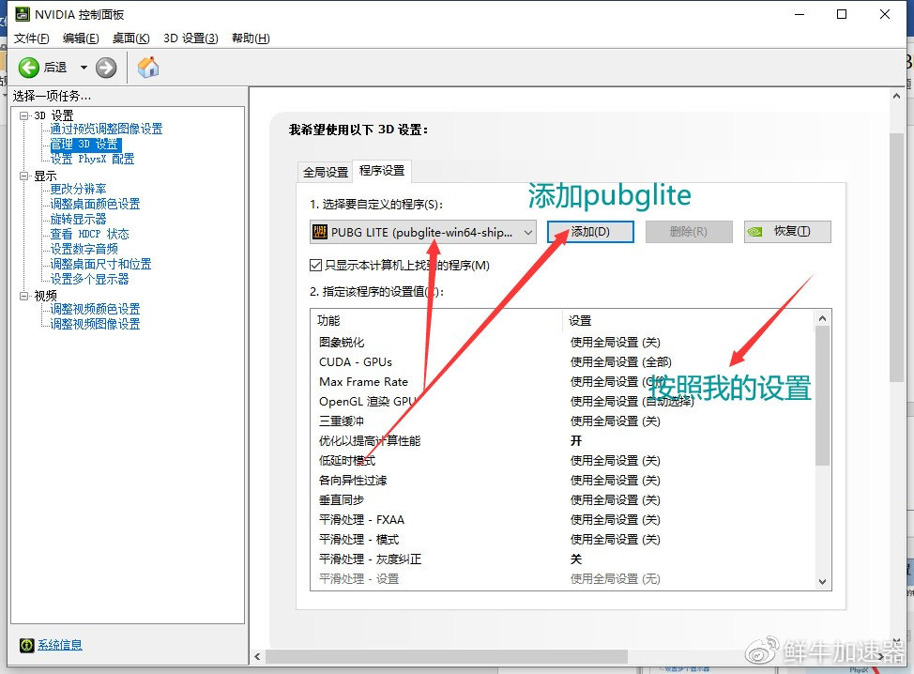914x674 pixels.
Task: Click the green back navigation arrow
Action: coord(27,67)
